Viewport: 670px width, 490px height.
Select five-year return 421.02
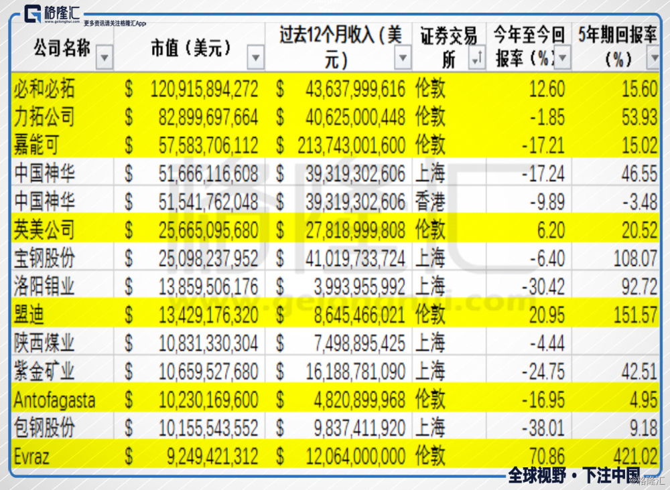click(636, 457)
